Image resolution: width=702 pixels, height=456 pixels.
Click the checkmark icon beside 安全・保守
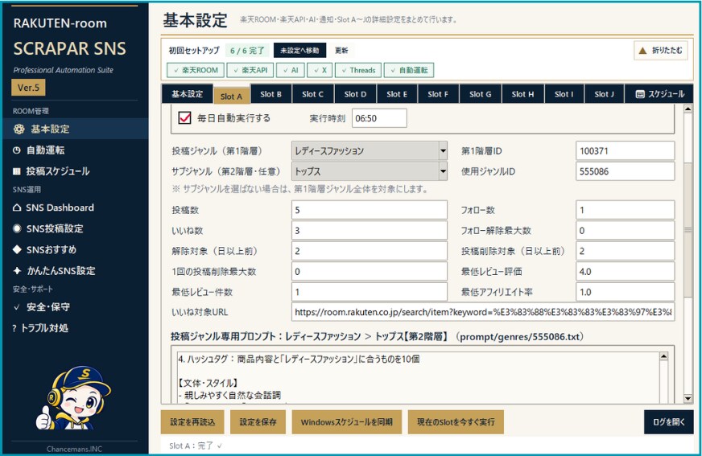17,307
